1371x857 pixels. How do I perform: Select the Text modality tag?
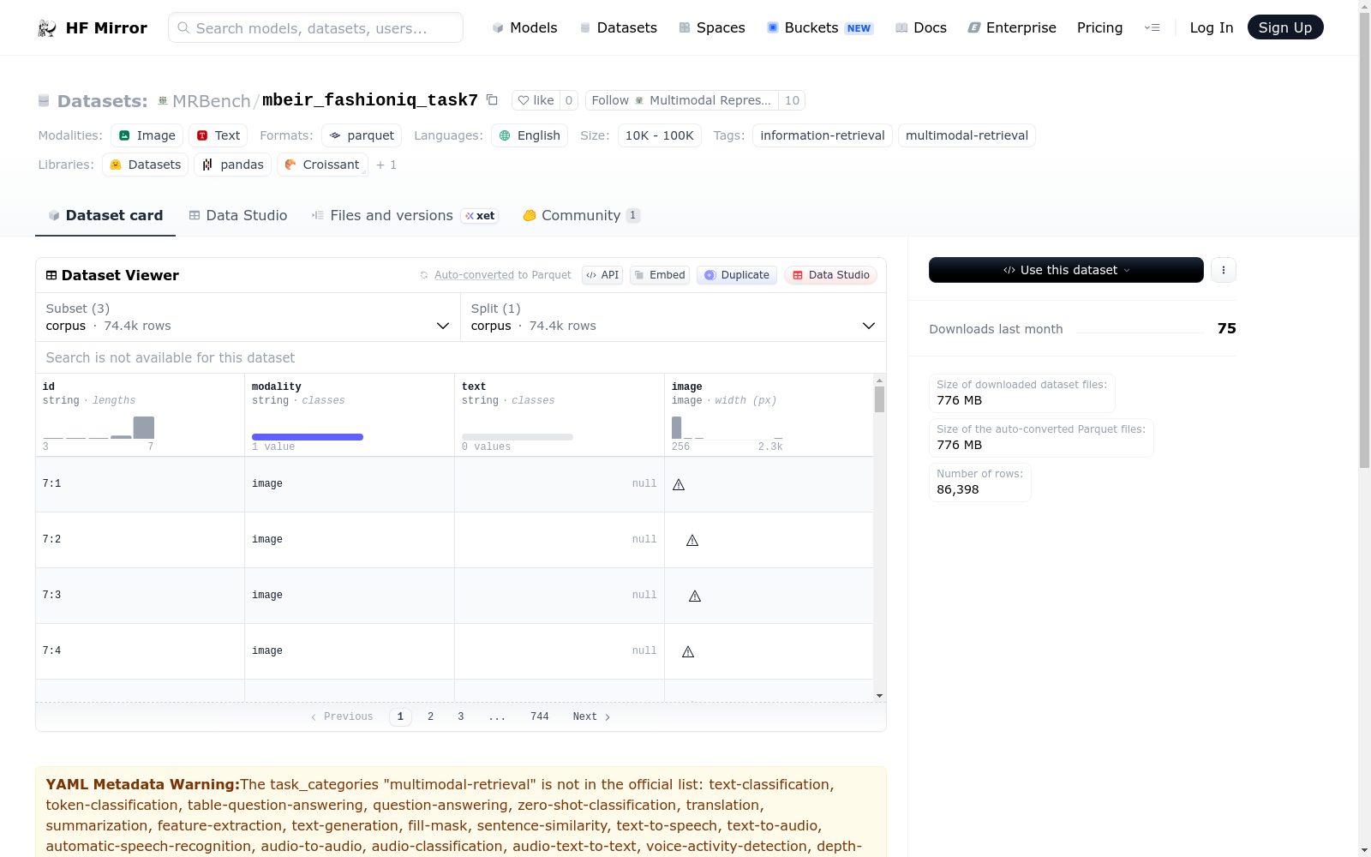coord(219,135)
